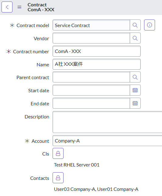162x196 pixels.
Task: Edit the Name field
Action: 97,64
